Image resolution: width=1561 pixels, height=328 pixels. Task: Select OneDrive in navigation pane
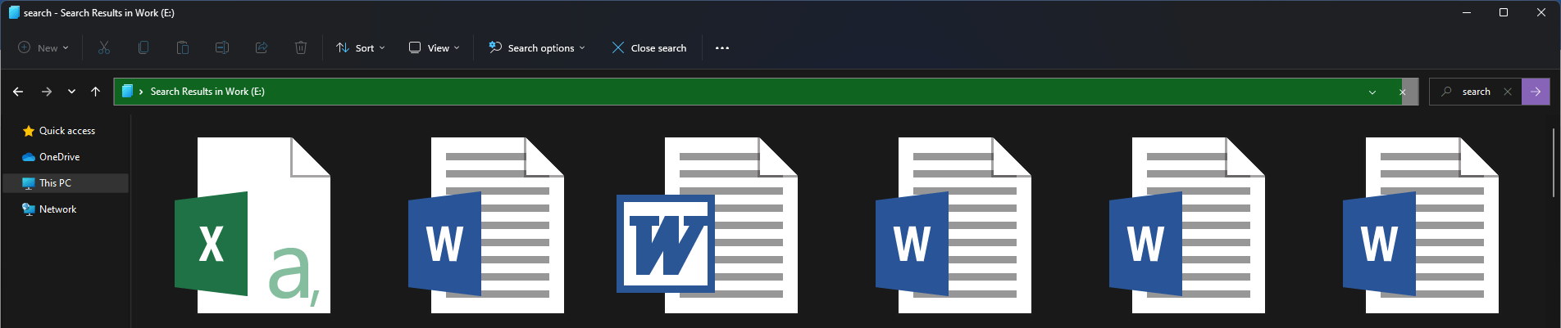click(x=51, y=157)
